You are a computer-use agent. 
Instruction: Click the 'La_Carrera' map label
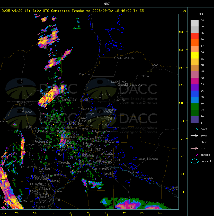[x=29, y=167]
